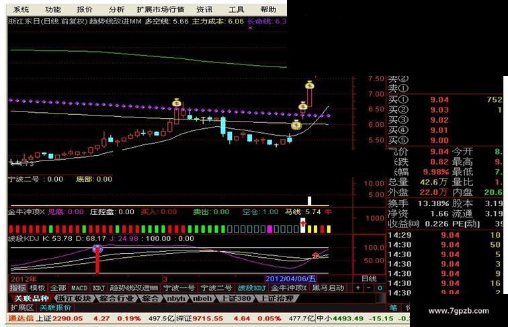This screenshot has height=327, width=508.
Task: Click the 收益 0.226 value
Action: [x=437, y=224]
